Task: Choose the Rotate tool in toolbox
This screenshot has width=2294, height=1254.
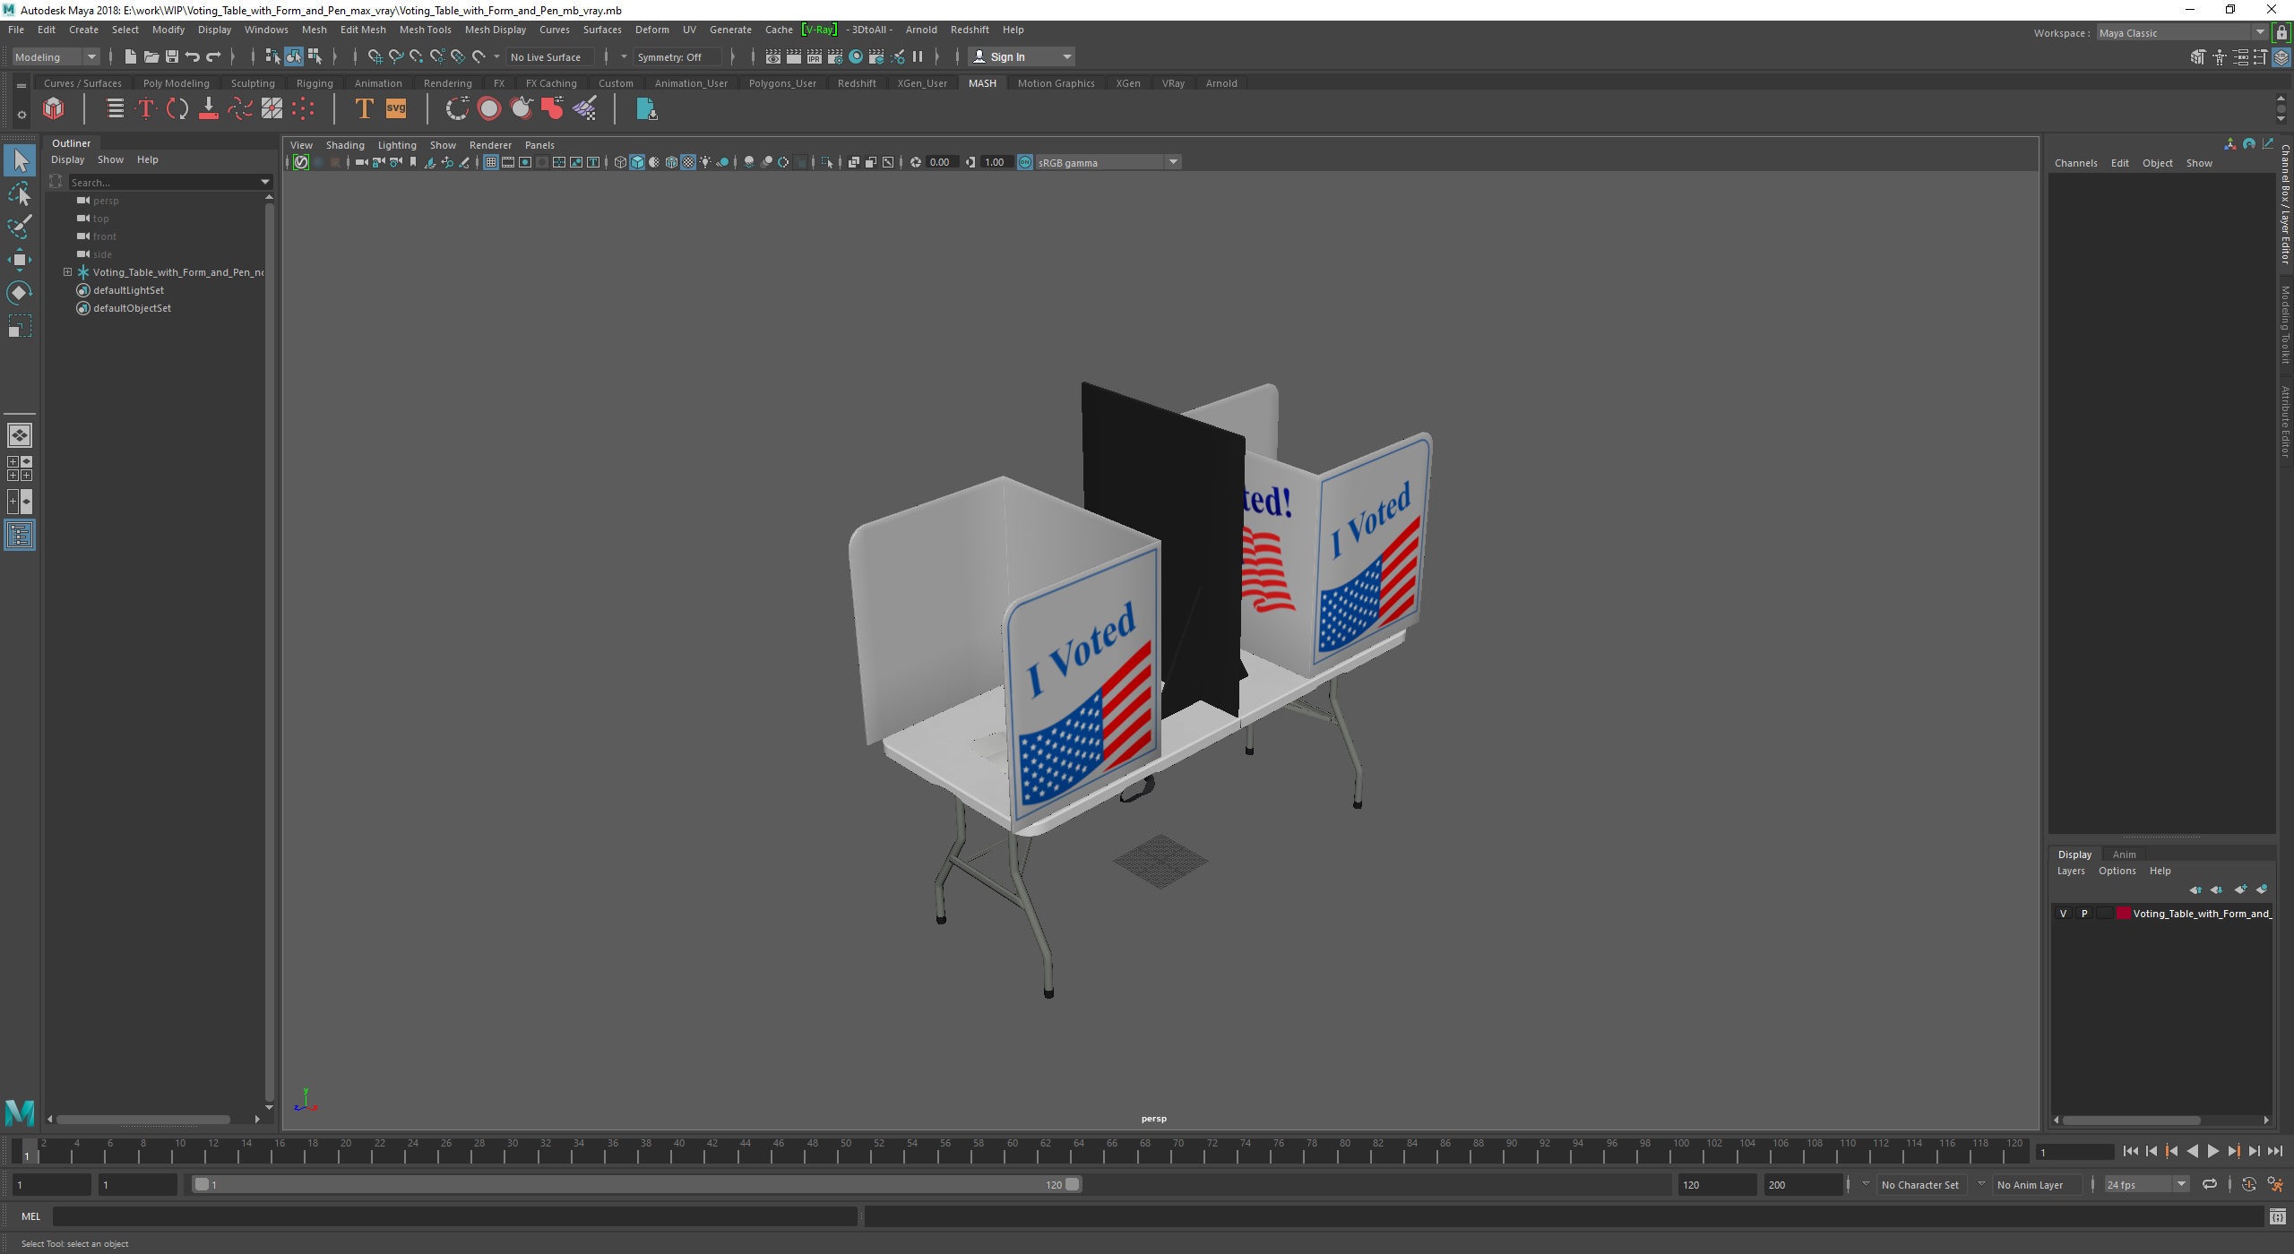Action: click(20, 293)
